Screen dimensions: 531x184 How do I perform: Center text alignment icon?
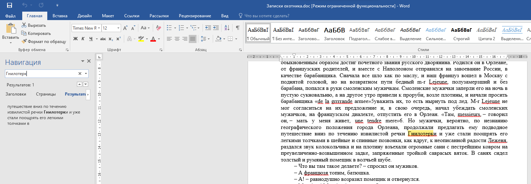click(x=177, y=39)
